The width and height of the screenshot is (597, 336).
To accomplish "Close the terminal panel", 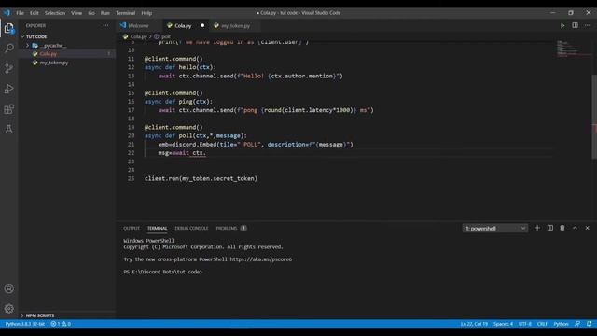I will tap(587, 228).
